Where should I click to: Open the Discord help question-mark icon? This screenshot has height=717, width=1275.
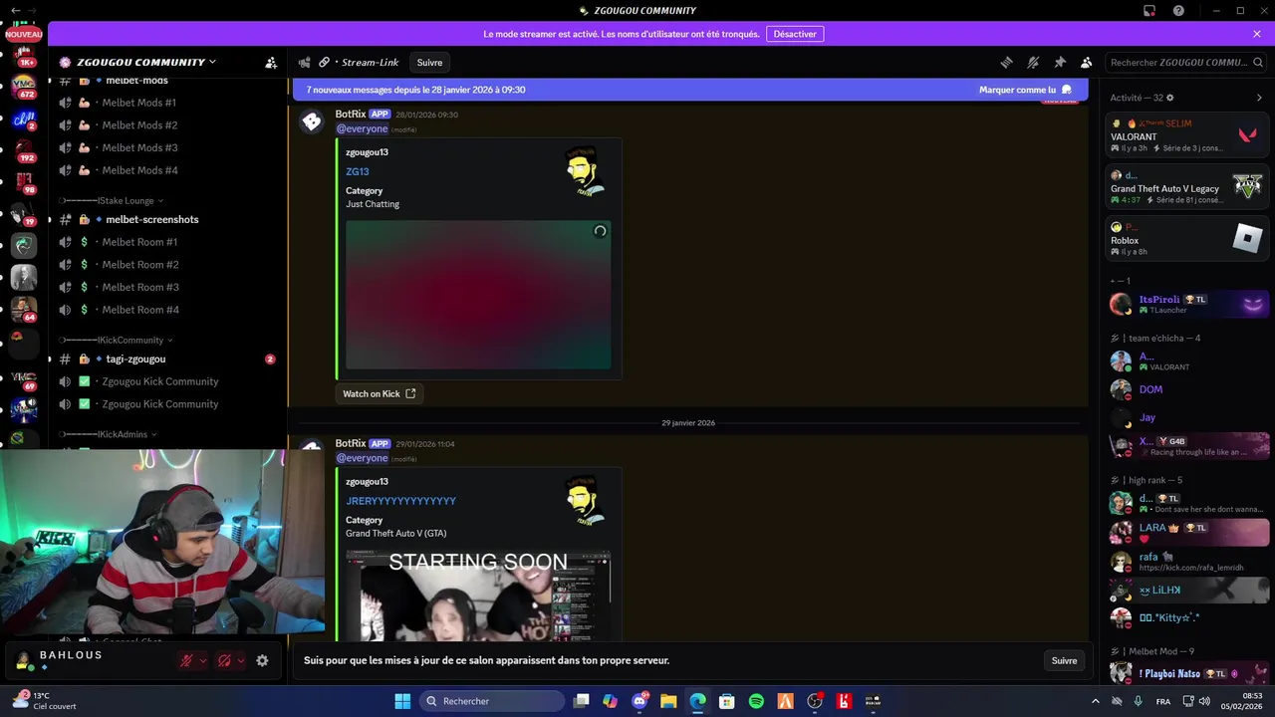pyautogui.click(x=1178, y=10)
